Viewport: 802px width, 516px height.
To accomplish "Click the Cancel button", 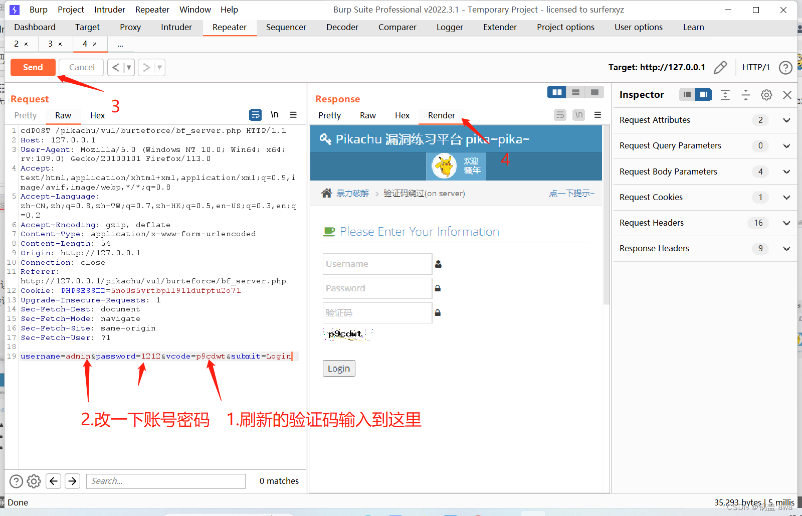I will (x=81, y=67).
